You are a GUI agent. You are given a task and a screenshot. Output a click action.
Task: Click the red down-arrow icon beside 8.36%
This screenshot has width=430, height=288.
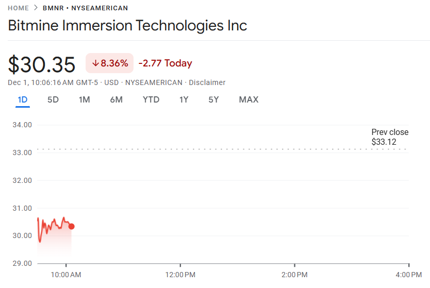point(95,63)
